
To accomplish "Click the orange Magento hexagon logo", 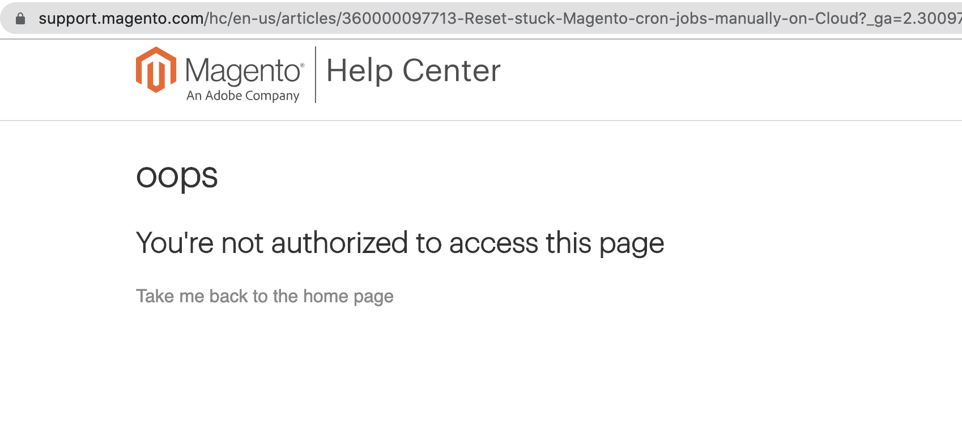I will [x=156, y=70].
